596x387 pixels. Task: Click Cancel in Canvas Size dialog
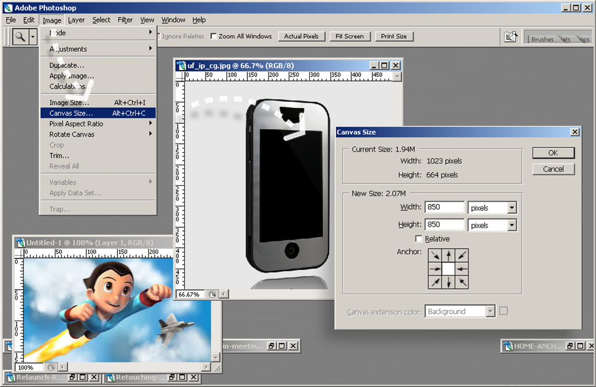[x=553, y=169]
